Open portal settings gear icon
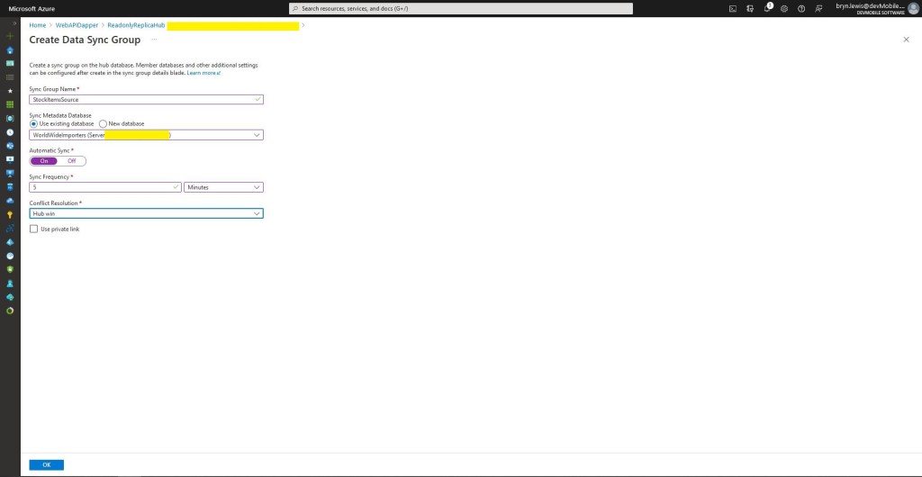Viewport: 922px width, 477px height. click(x=784, y=8)
